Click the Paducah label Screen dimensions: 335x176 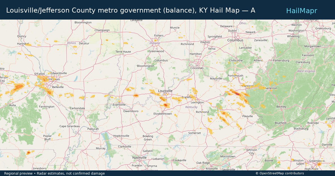(93, 129)
